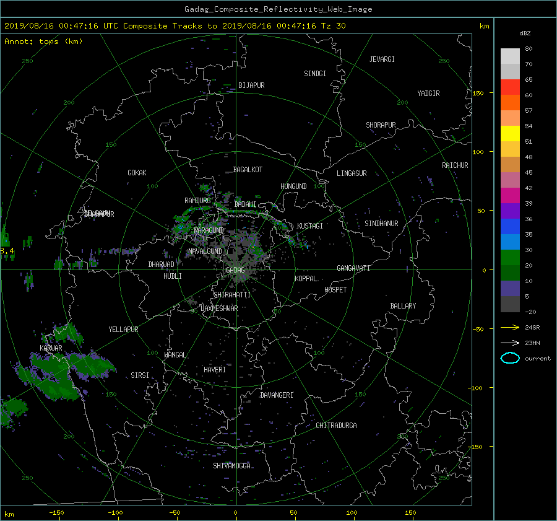This screenshot has height=521, width=557.
Task: Click the YELLAPUR city label
Action: click(x=123, y=330)
